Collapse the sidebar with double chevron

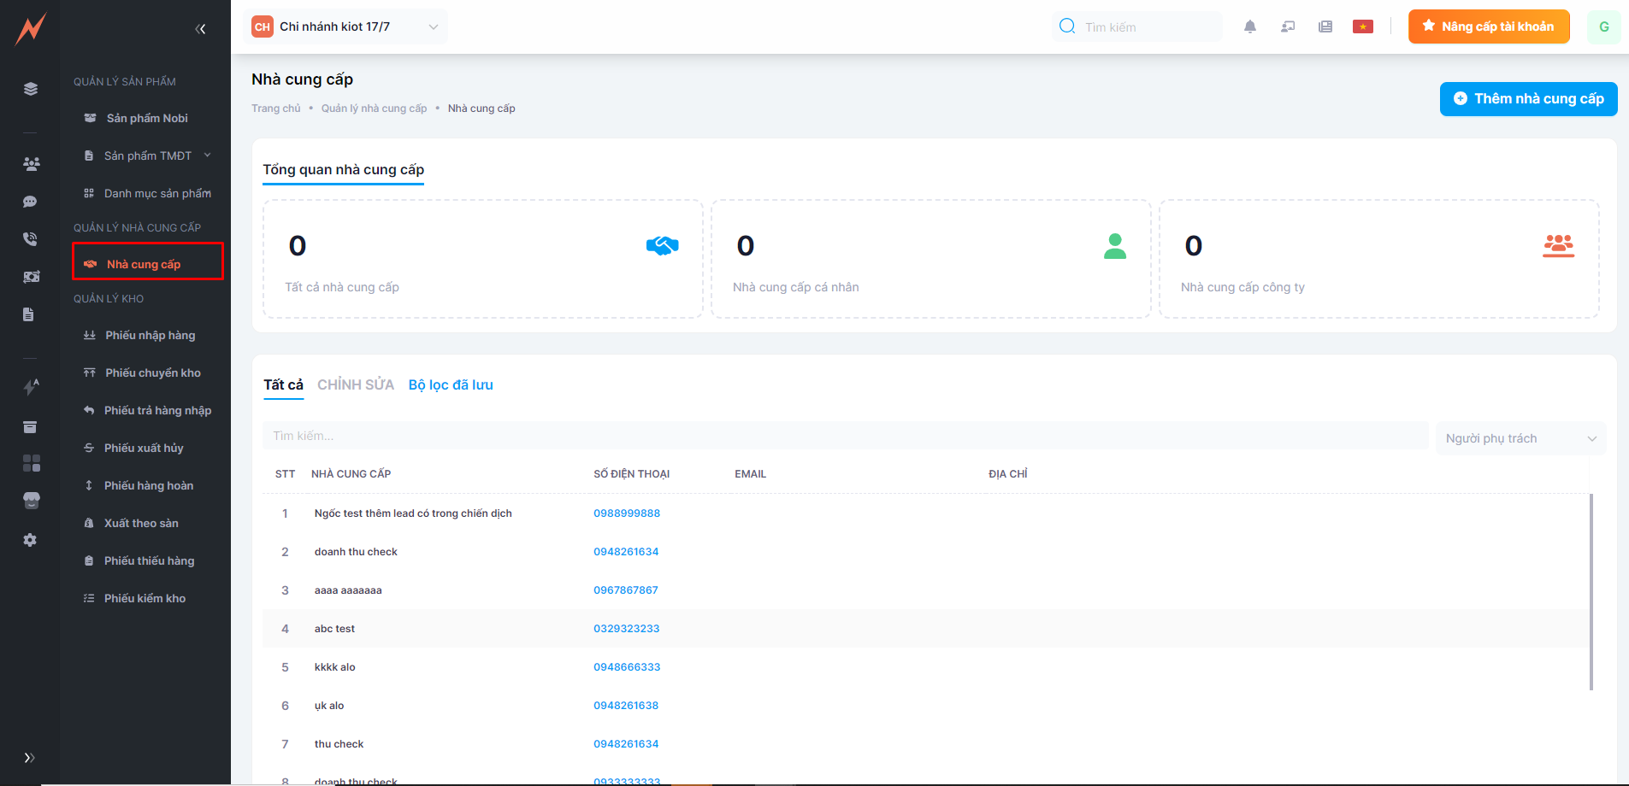tap(200, 29)
